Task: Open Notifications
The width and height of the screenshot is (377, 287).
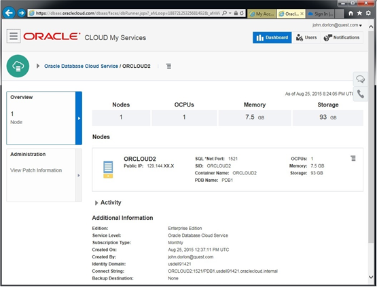Action: pos(342,37)
